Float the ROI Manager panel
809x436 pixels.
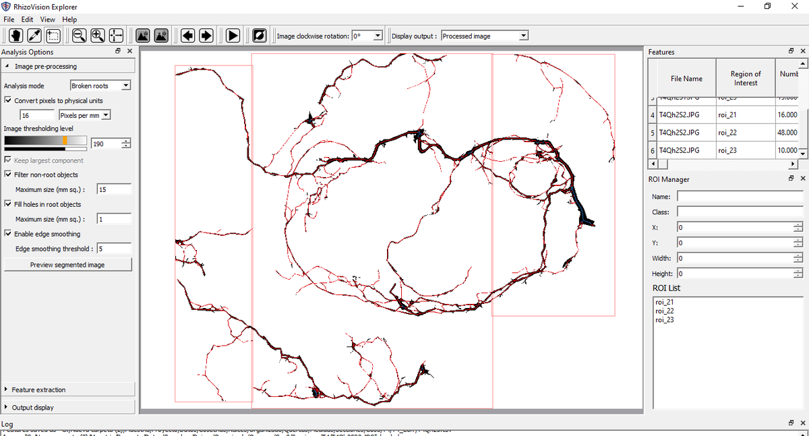click(x=791, y=179)
